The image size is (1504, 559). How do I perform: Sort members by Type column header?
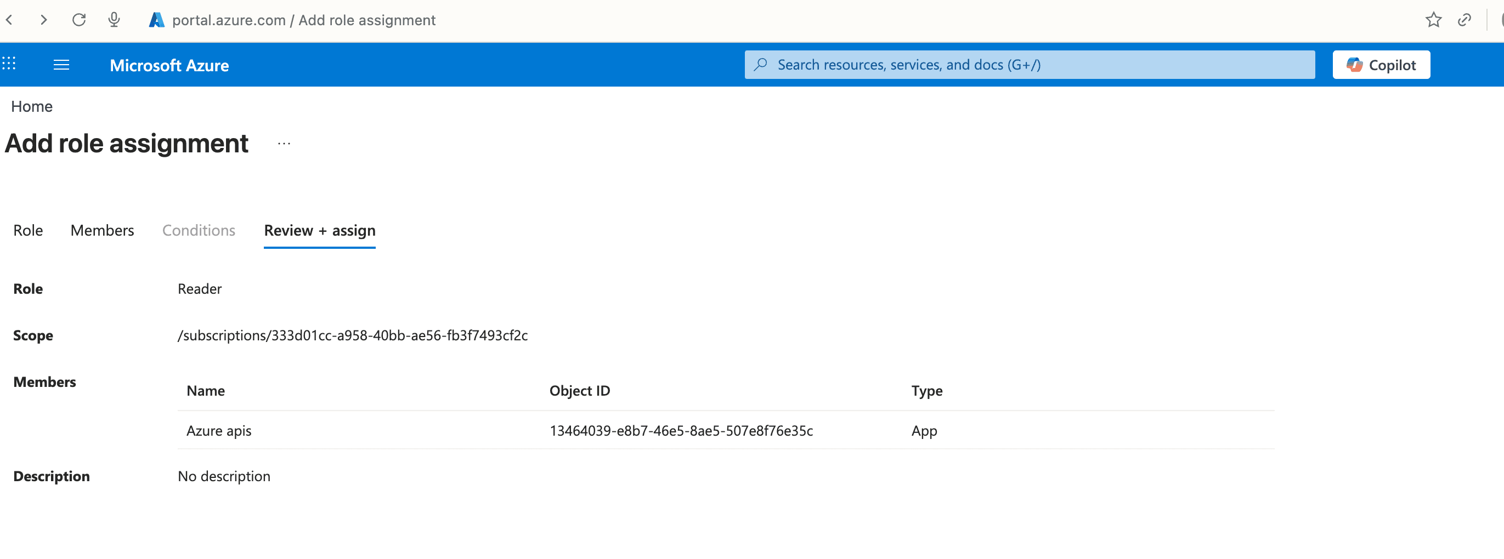pos(926,391)
